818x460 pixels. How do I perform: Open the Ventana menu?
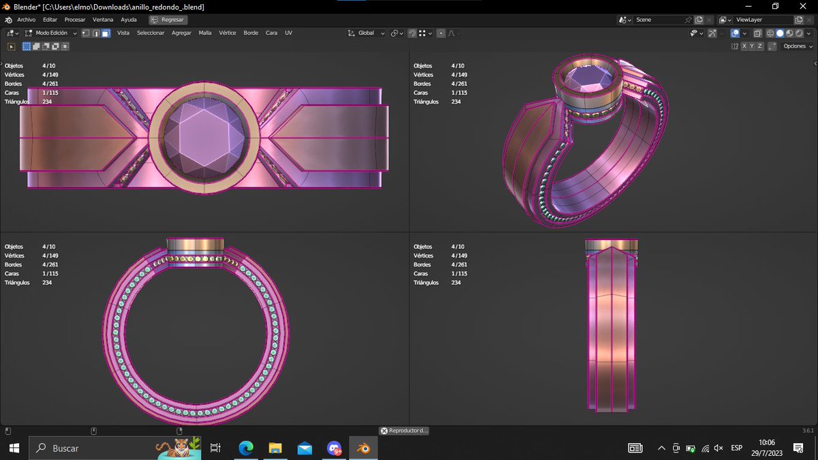click(x=103, y=20)
